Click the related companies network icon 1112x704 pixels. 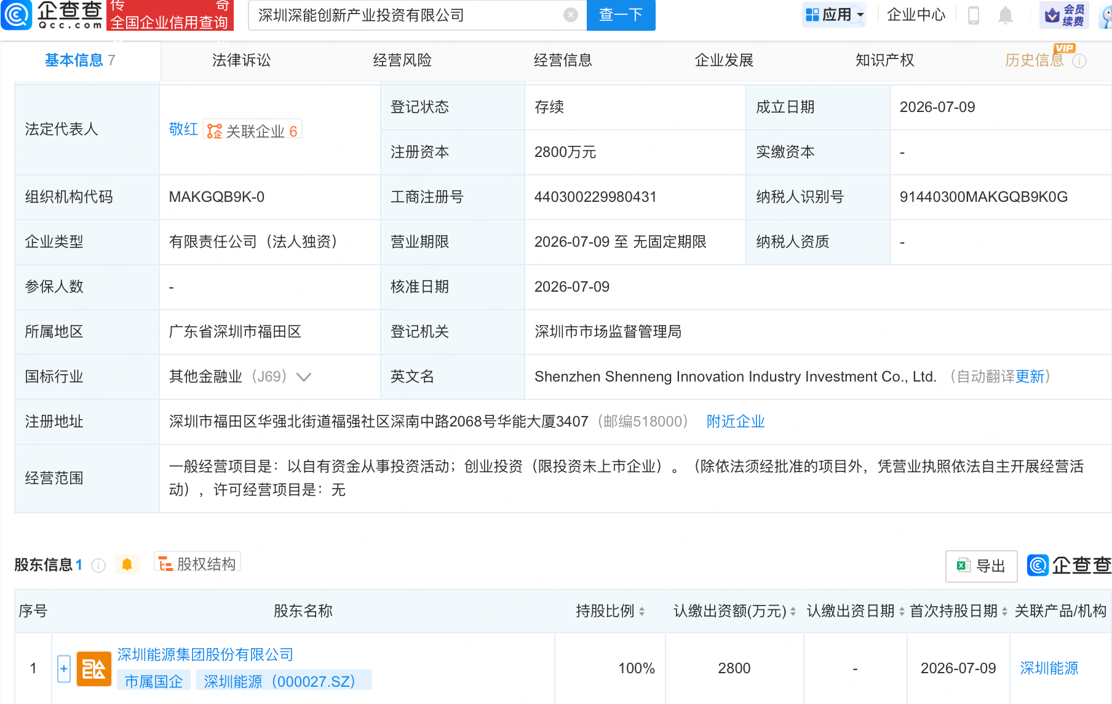[215, 131]
